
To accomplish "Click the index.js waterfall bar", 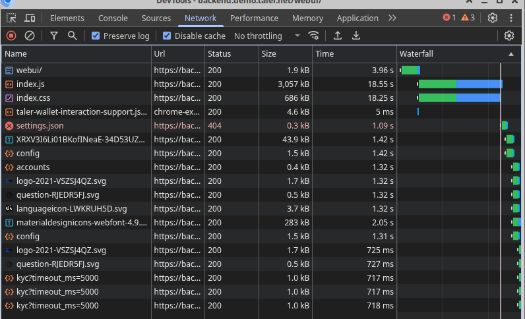I will point(460,84).
